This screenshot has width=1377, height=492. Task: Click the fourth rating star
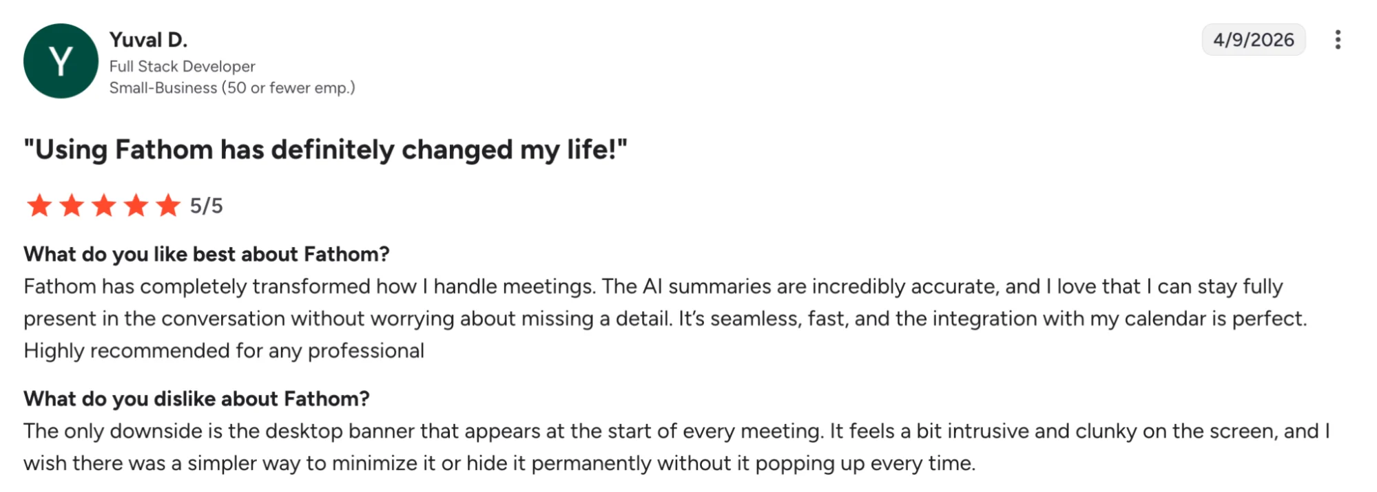click(x=136, y=205)
